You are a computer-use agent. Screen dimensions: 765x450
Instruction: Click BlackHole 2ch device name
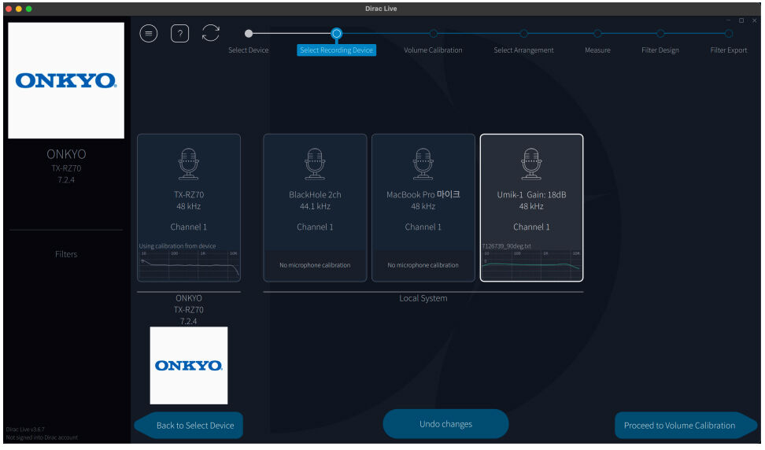(x=315, y=194)
